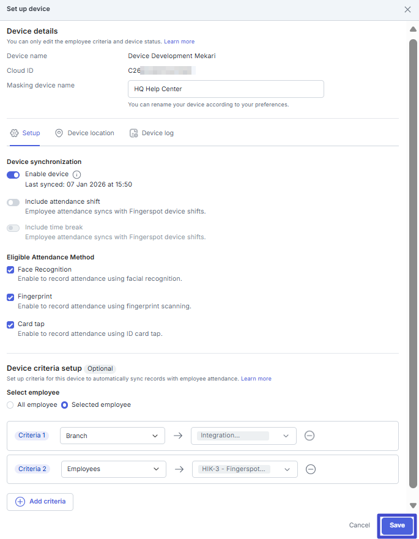Remove Criteria 1 with the minus icon
The width and height of the screenshot is (419, 539).
point(310,436)
